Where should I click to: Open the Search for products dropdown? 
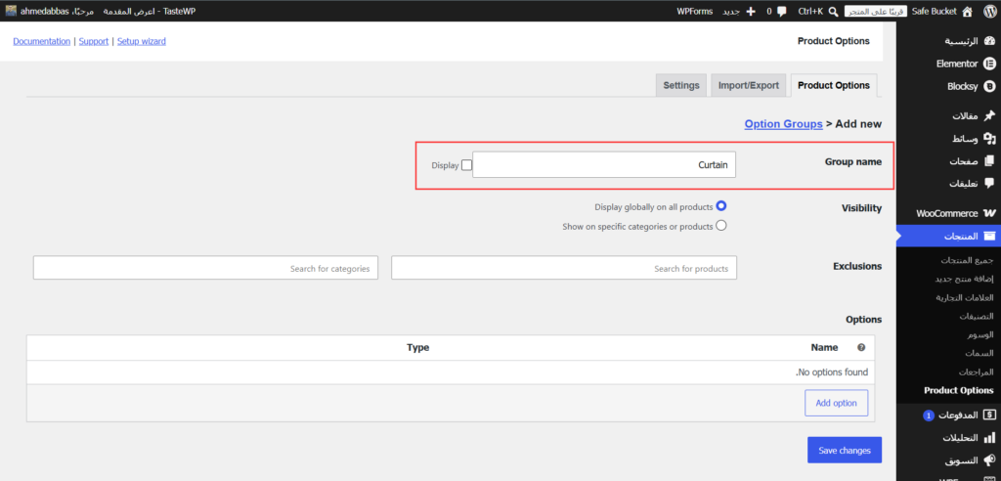pyautogui.click(x=564, y=268)
